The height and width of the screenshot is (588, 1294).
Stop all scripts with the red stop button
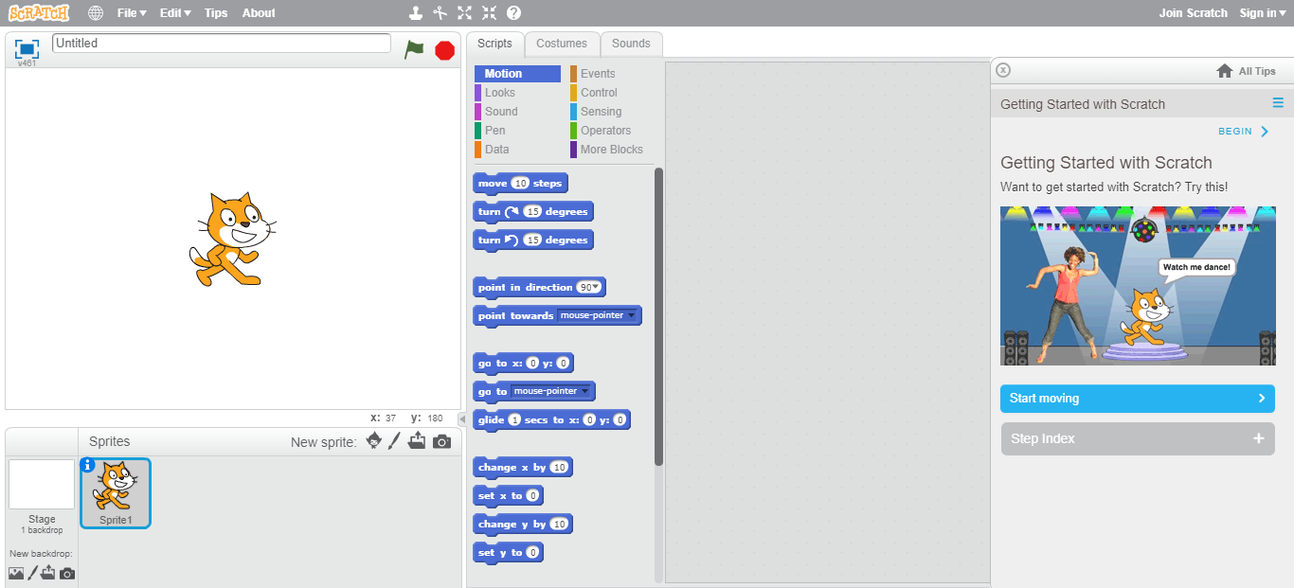(444, 50)
